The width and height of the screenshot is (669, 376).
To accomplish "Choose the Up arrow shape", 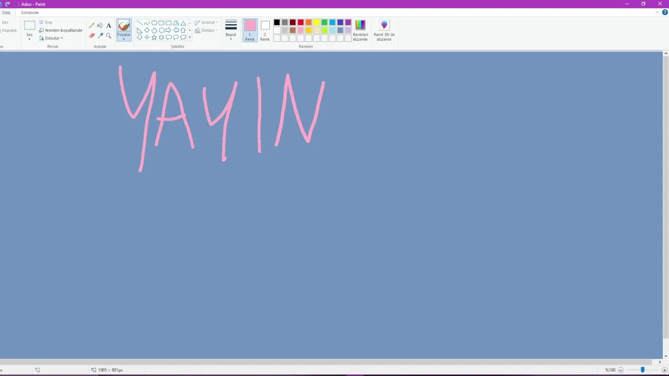I will pos(183,30).
